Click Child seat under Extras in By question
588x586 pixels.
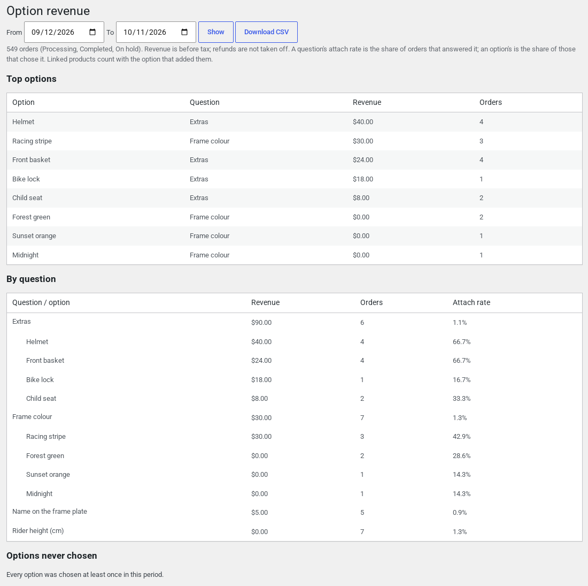(x=41, y=398)
